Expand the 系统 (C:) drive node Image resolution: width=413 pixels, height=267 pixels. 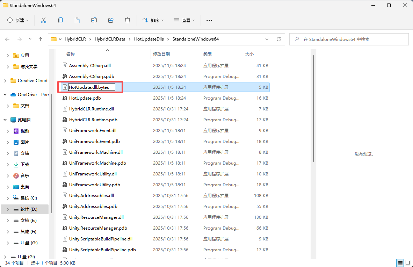tap(8, 198)
